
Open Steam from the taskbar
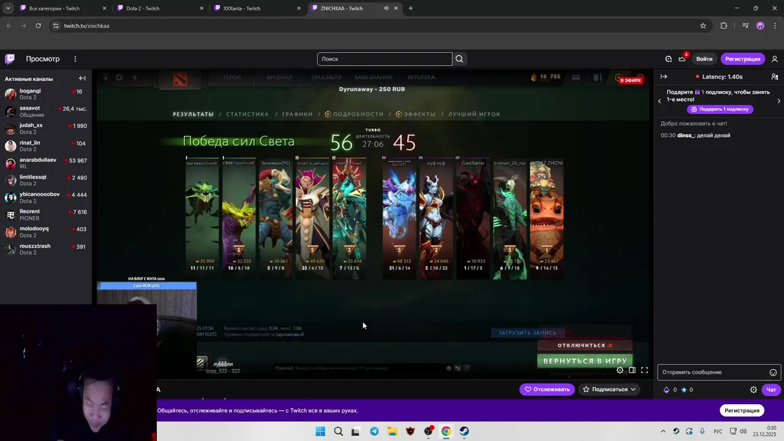tap(464, 431)
